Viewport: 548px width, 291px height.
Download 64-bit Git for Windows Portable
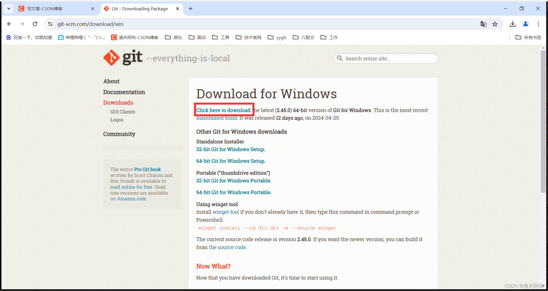(233, 192)
